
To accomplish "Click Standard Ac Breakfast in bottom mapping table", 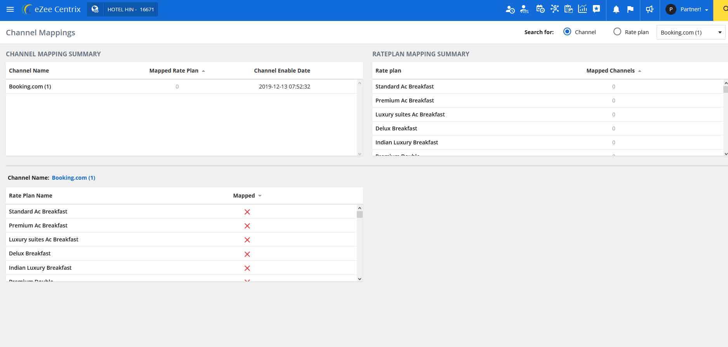I will coord(38,212).
